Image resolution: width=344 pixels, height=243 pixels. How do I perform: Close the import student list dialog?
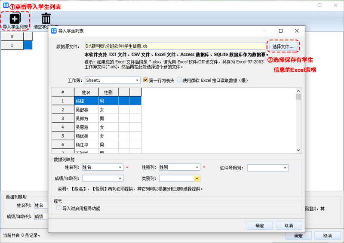click(297, 31)
